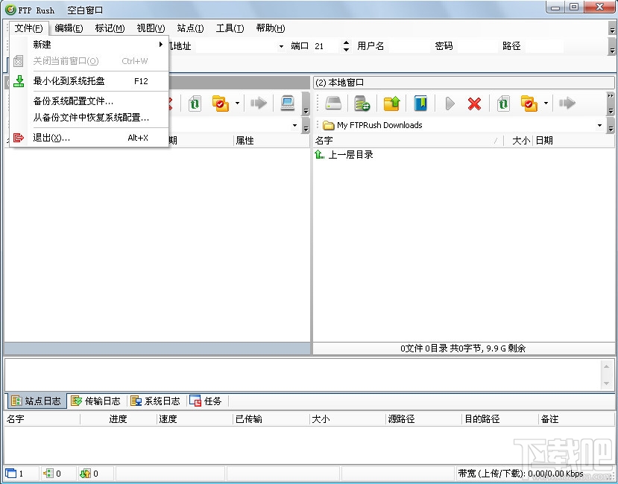Screen dimensions: 618x484
Task: Click 备注 column header in task list
Action: [x=576, y=419]
